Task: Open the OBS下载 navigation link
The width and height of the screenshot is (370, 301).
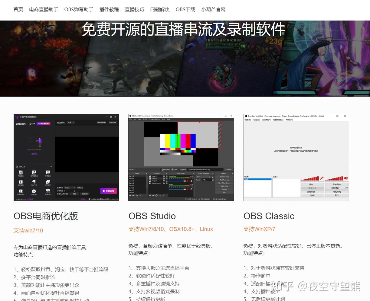Action: [185, 9]
